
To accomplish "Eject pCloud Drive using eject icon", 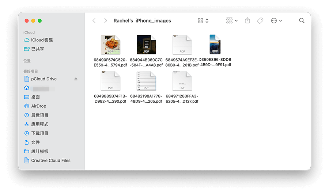I will 76,79.
